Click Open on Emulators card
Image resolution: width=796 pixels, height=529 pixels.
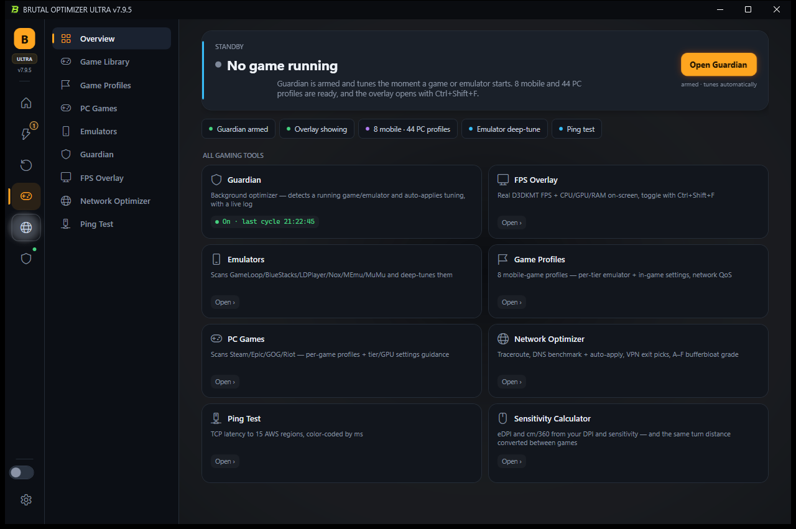[225, 302]
